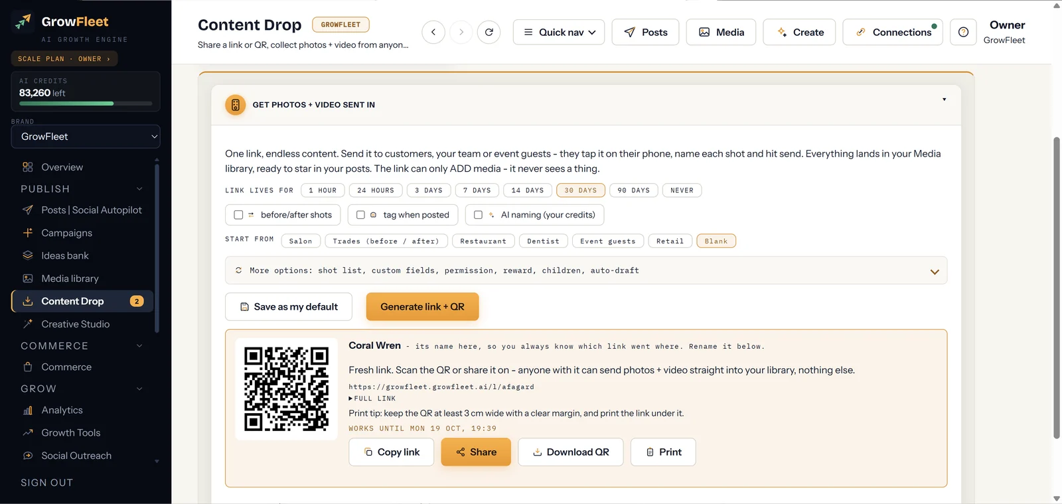
Task: Click the page vertical scrollbar
Action: (1057, 288)
